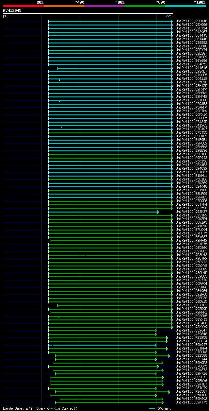Select label UniRef100_B8LFG9
This screenshot has height=411, width=209.
click(x=191, y=194)
